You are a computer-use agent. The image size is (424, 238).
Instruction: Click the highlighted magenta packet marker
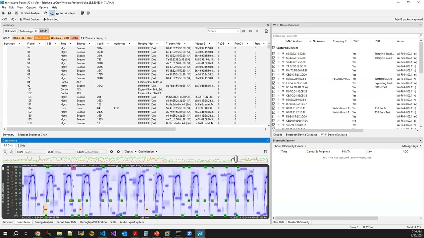pyautogui.click(x=73, y=168)
